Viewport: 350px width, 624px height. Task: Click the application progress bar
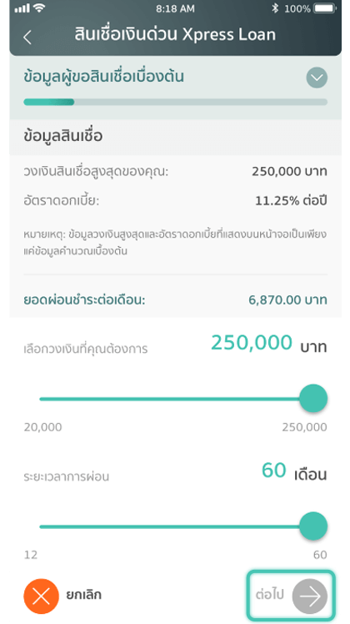pos(175,103)
